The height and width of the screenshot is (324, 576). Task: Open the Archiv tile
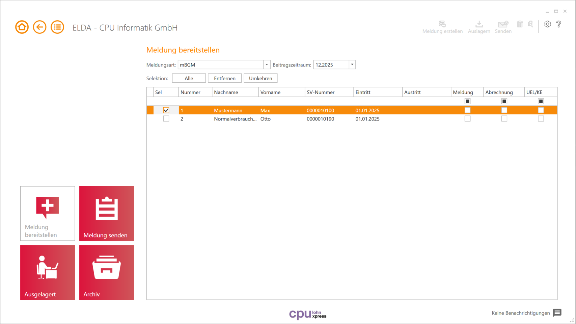107,272
